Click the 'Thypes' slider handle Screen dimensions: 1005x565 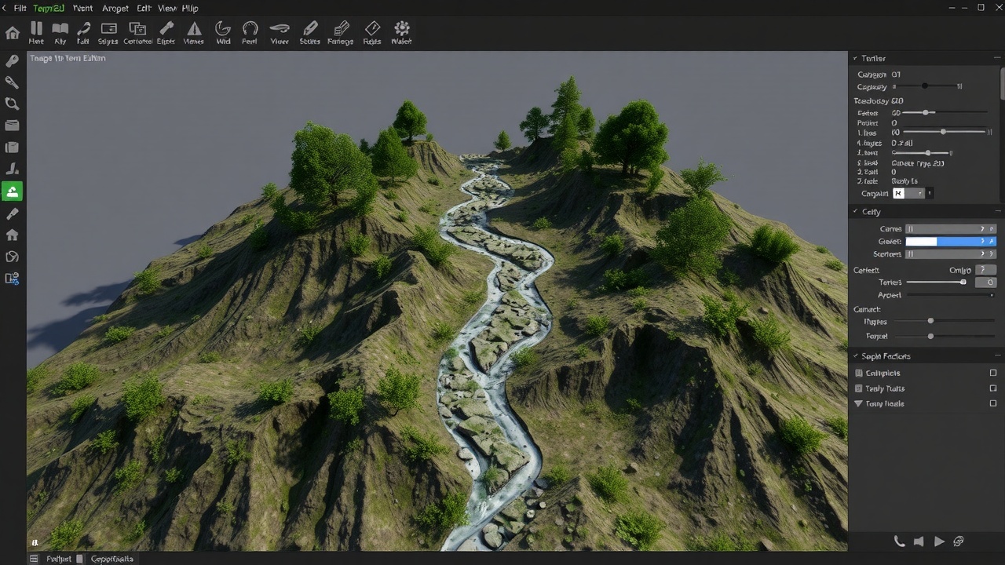tap(930, 321)
